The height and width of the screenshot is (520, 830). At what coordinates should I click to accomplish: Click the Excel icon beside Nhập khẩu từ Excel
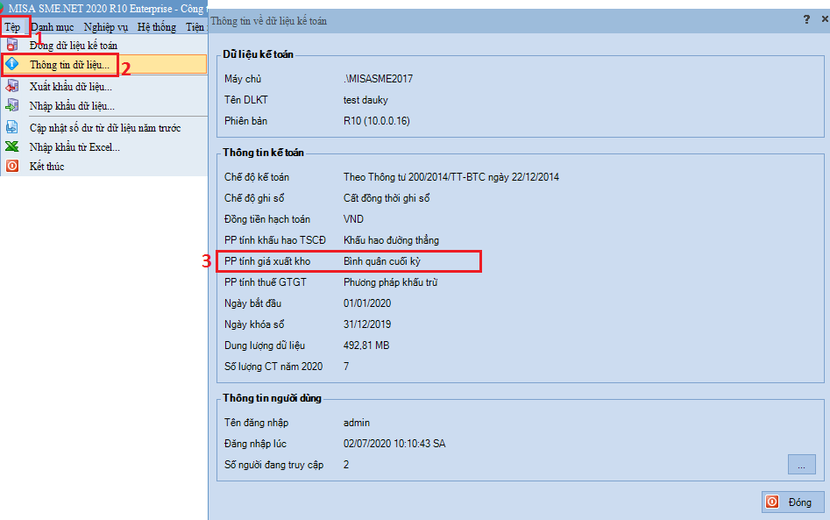12,146
